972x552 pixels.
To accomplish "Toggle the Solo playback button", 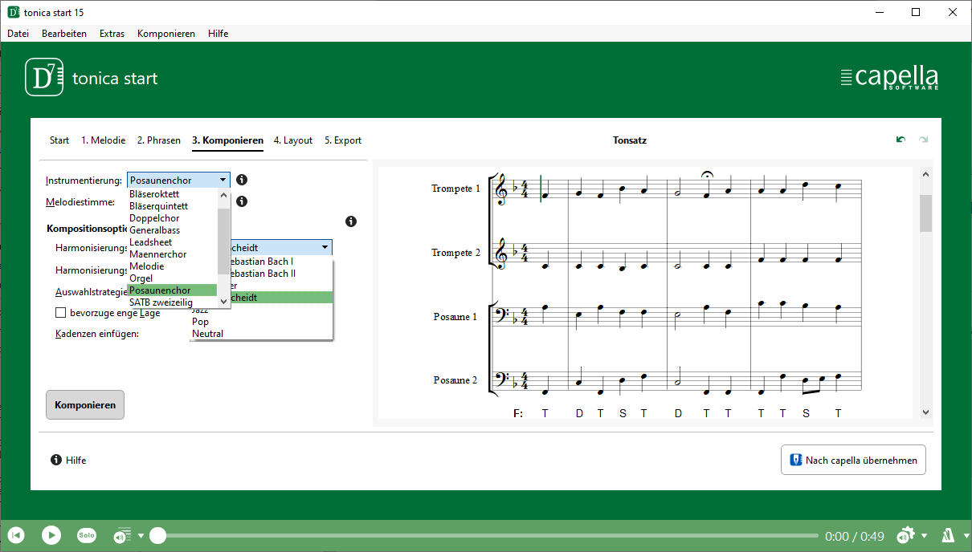I will click(87, 535).
